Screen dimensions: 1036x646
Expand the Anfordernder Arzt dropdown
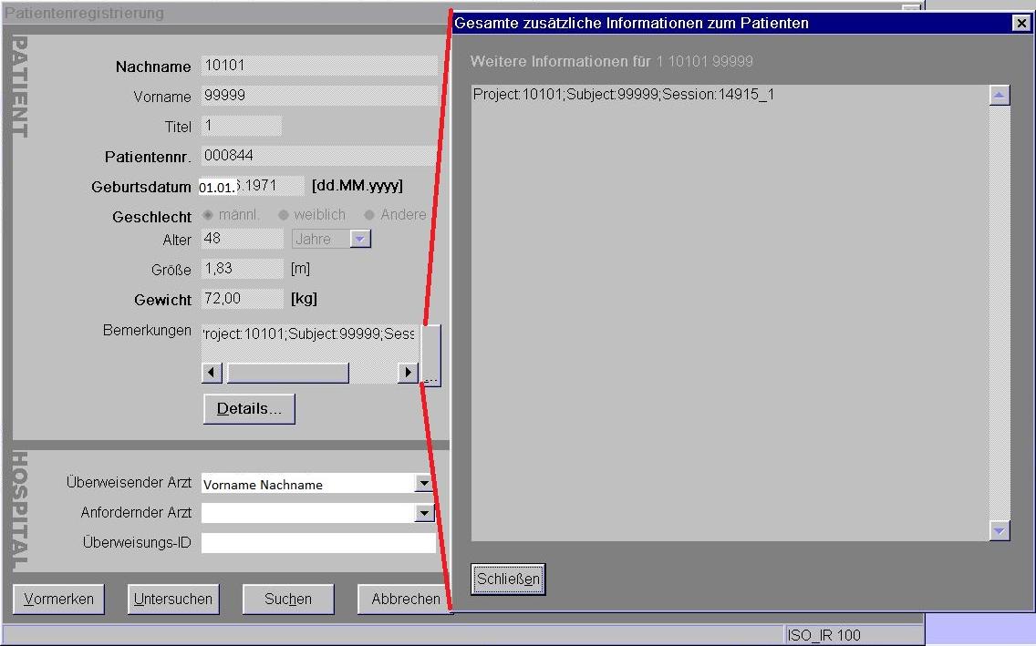pos(423,514)
